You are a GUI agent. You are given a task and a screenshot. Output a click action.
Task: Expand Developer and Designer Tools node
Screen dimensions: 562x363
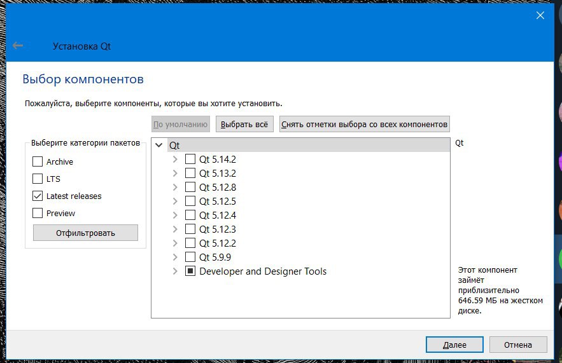[x=175, y=271]
